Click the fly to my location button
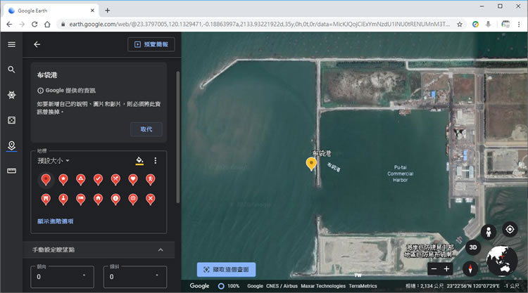Screen dimensions: 528x293 click(x=510, y=229)
